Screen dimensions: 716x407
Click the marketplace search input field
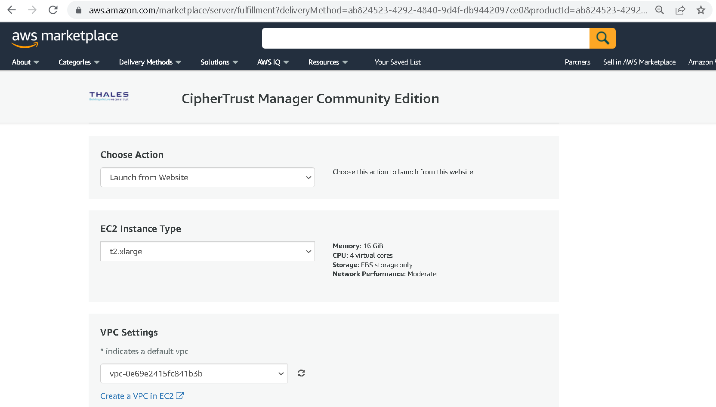pos(426,38)
